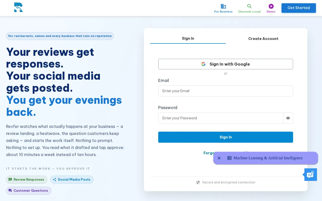
Task: Select the Customer Questions chip
Action: click(x=29, y=191)
